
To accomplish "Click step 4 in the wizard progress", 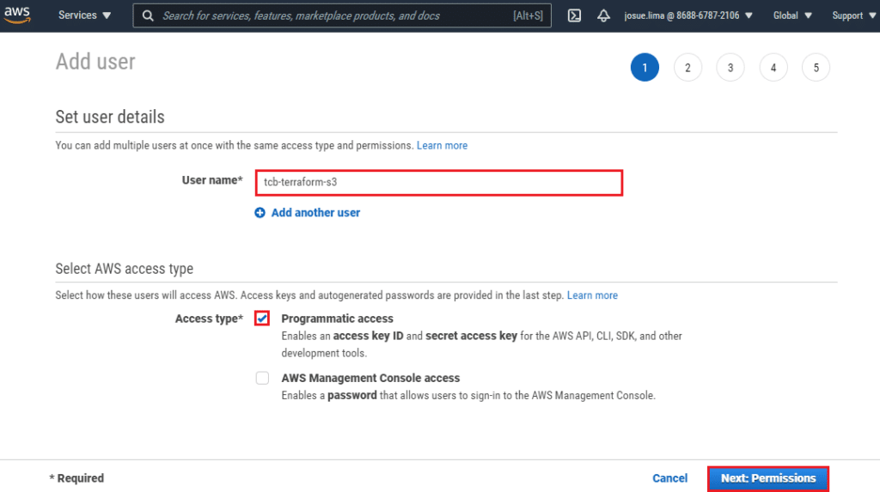I will coord(773,68).
